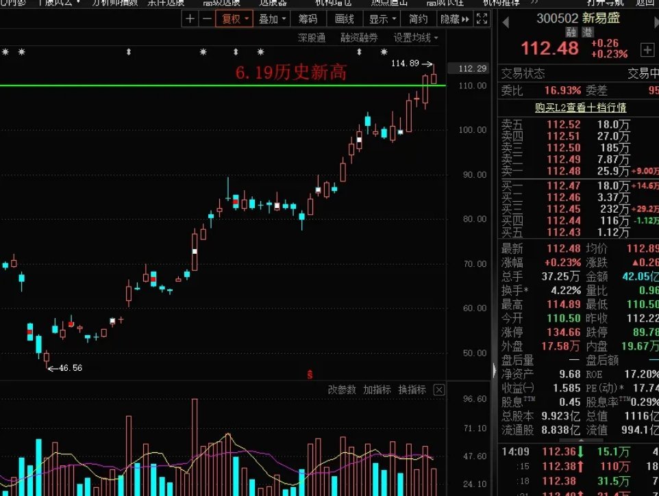Click the 114.89 high price label

click(x=405, y=64)
